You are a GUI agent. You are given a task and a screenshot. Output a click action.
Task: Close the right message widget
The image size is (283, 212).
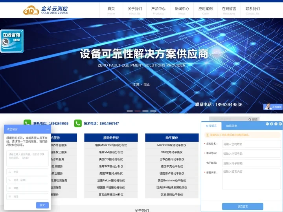(280, 124)
